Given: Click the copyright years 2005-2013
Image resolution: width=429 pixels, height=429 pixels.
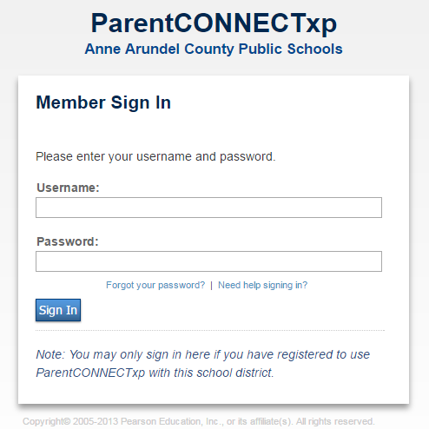Looking at the screenshot, I should 96,421.
